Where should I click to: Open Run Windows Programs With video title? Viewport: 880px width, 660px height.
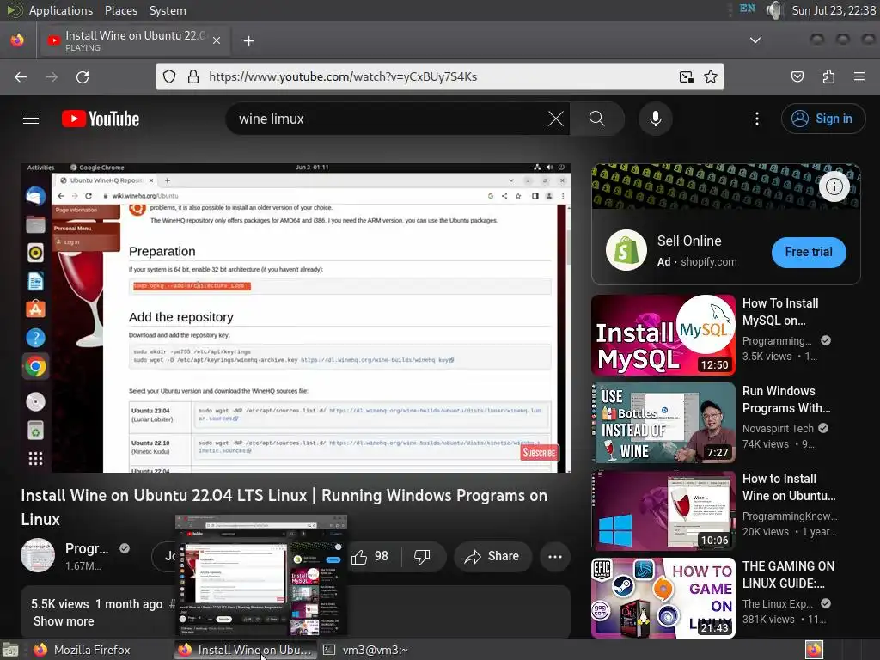tap(786, 399)
